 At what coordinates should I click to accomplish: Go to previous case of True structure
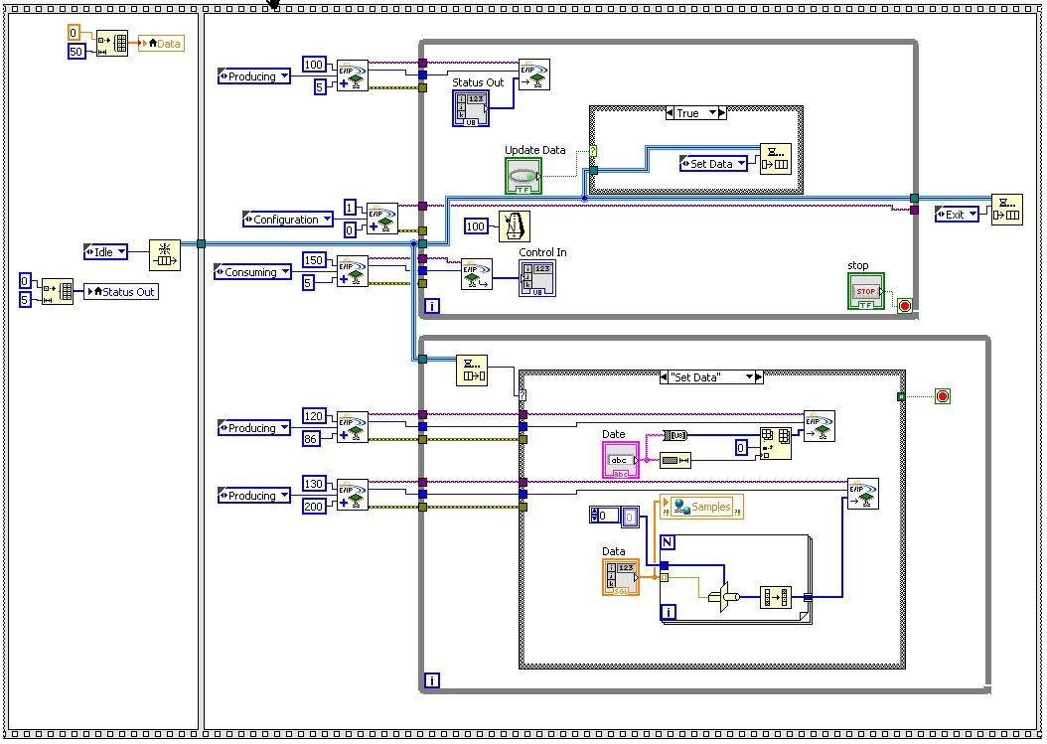pyautogui.click(x=670, y=113)
